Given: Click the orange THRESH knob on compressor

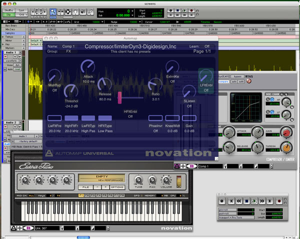Looking at the screenshot, I should point(286,147).
